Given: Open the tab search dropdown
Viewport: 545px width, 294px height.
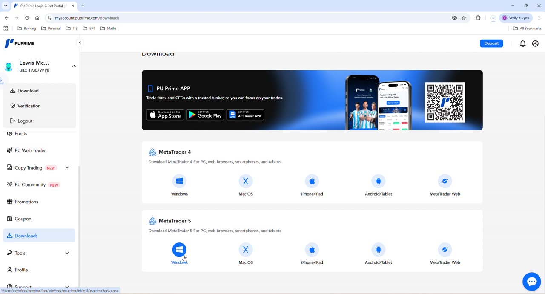Looking at the screenshot, I should (6, 6).
